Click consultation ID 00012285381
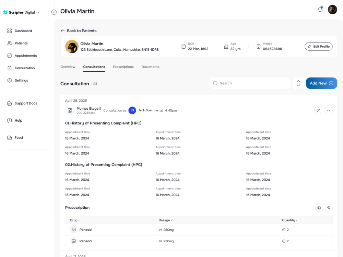 (x=85, y=113)
